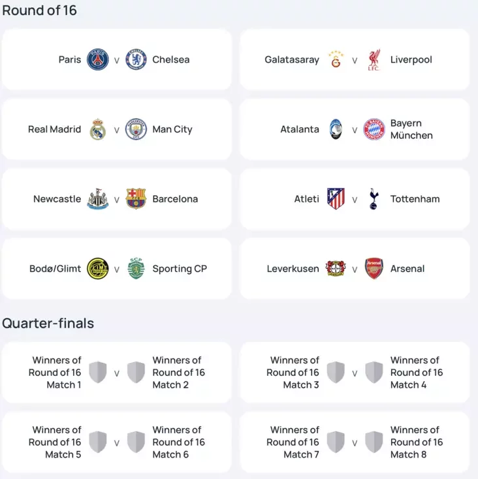Select the Bodø/Glimt yellow crest

[x=98, y=269]
